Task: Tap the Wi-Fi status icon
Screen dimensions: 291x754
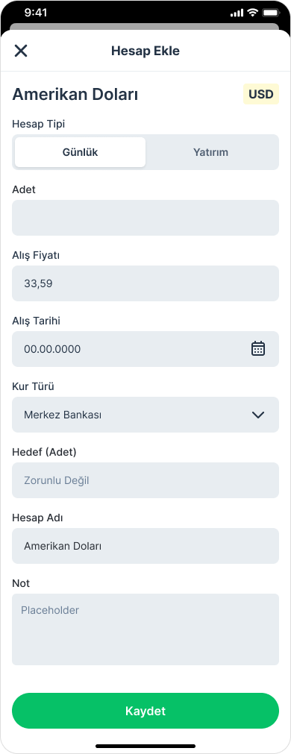Action: (x=252, y=13)
